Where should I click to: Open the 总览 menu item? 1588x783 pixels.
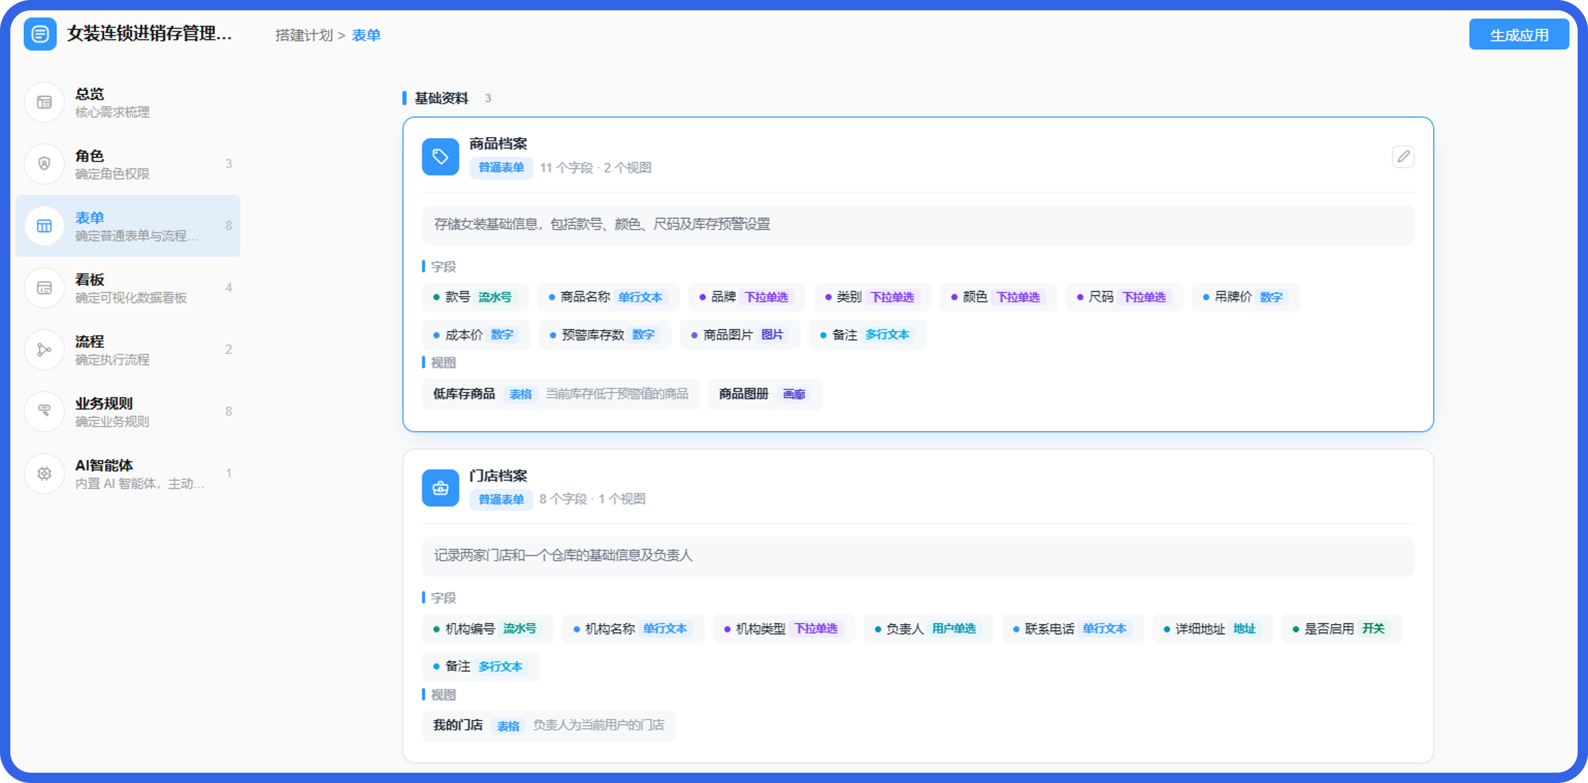pyautogui.click(x=128, y=102)
